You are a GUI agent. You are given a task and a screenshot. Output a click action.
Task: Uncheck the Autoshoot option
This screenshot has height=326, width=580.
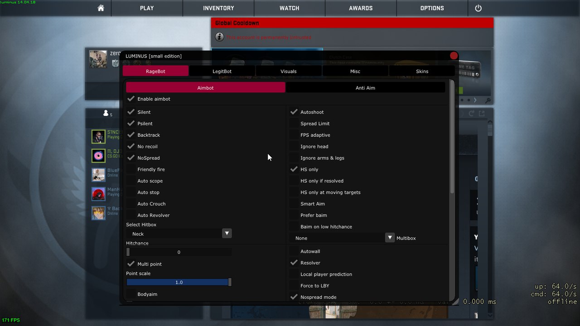point(294,112)
